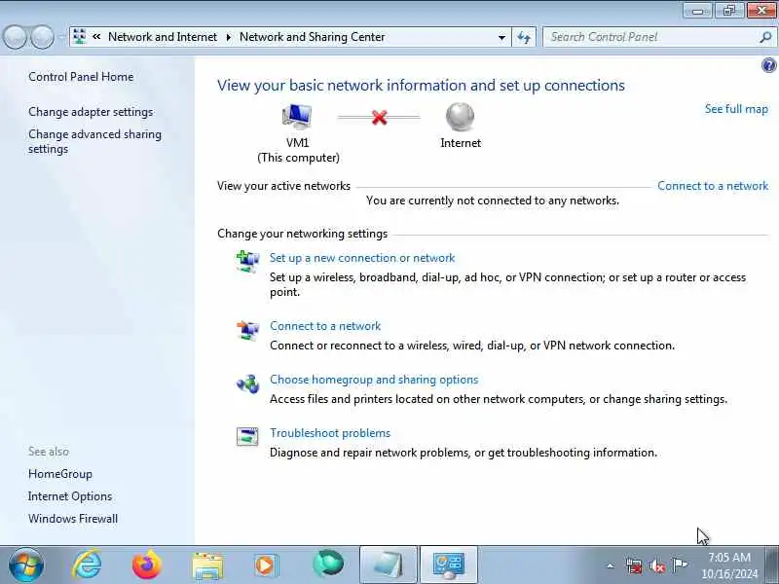Screen dimensions: 779x584
Task: Click Connect to a network under networking settings
Action: 325,326
